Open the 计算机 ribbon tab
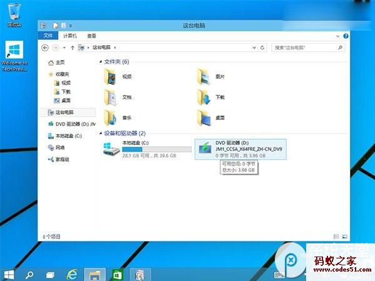Screen dimensions: 375x281 (x=70, y=36)
